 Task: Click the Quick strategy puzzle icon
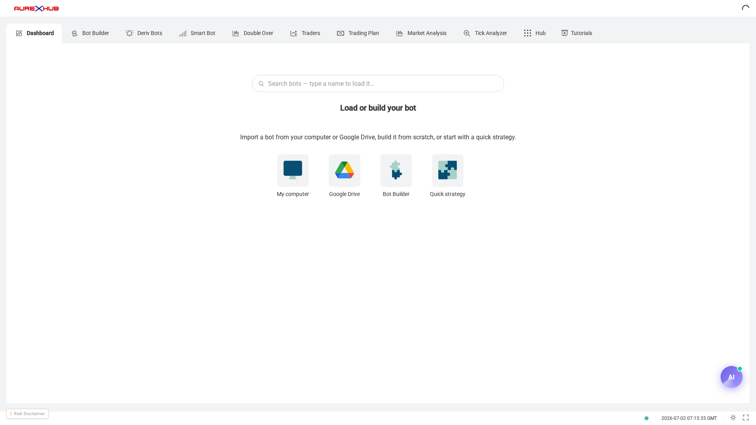tap(448, 170)
